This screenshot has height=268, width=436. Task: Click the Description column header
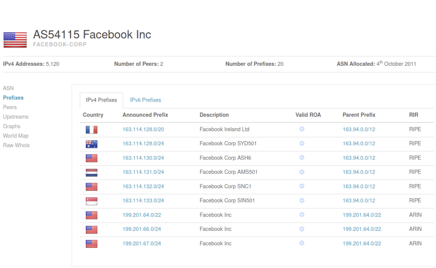[214, 115]
